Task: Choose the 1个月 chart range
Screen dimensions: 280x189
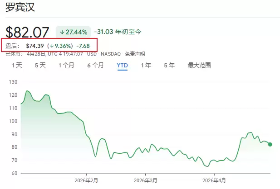Action: pyautogui.click(x=66, y=65)
